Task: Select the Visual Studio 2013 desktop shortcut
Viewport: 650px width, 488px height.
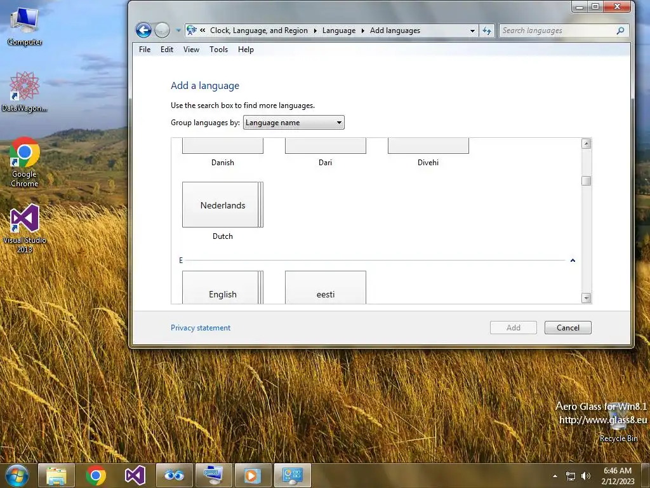Action: [25, 228]
